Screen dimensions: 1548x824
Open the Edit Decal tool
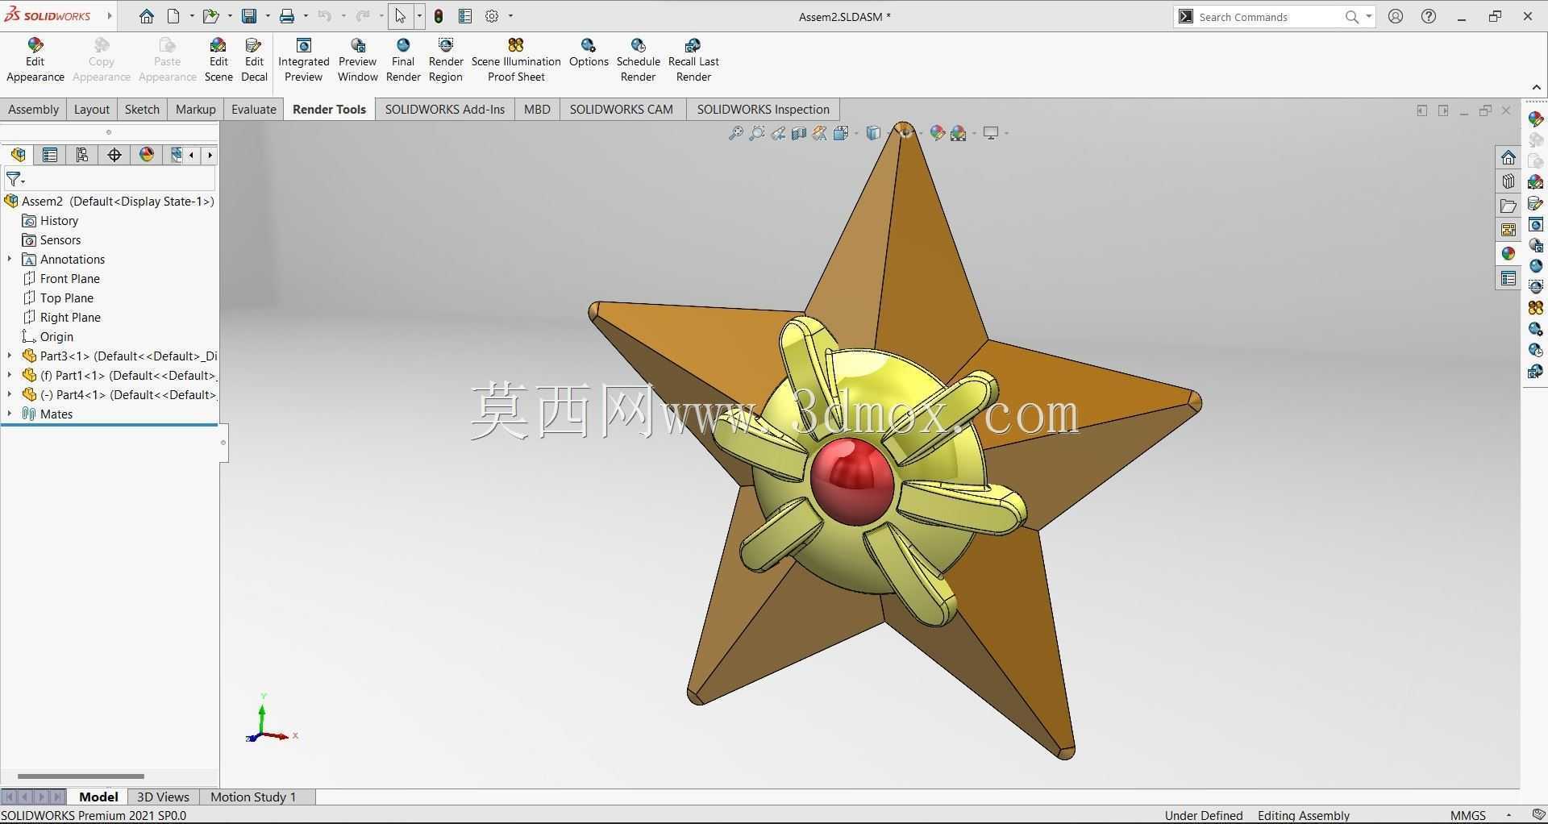point(254,60)
